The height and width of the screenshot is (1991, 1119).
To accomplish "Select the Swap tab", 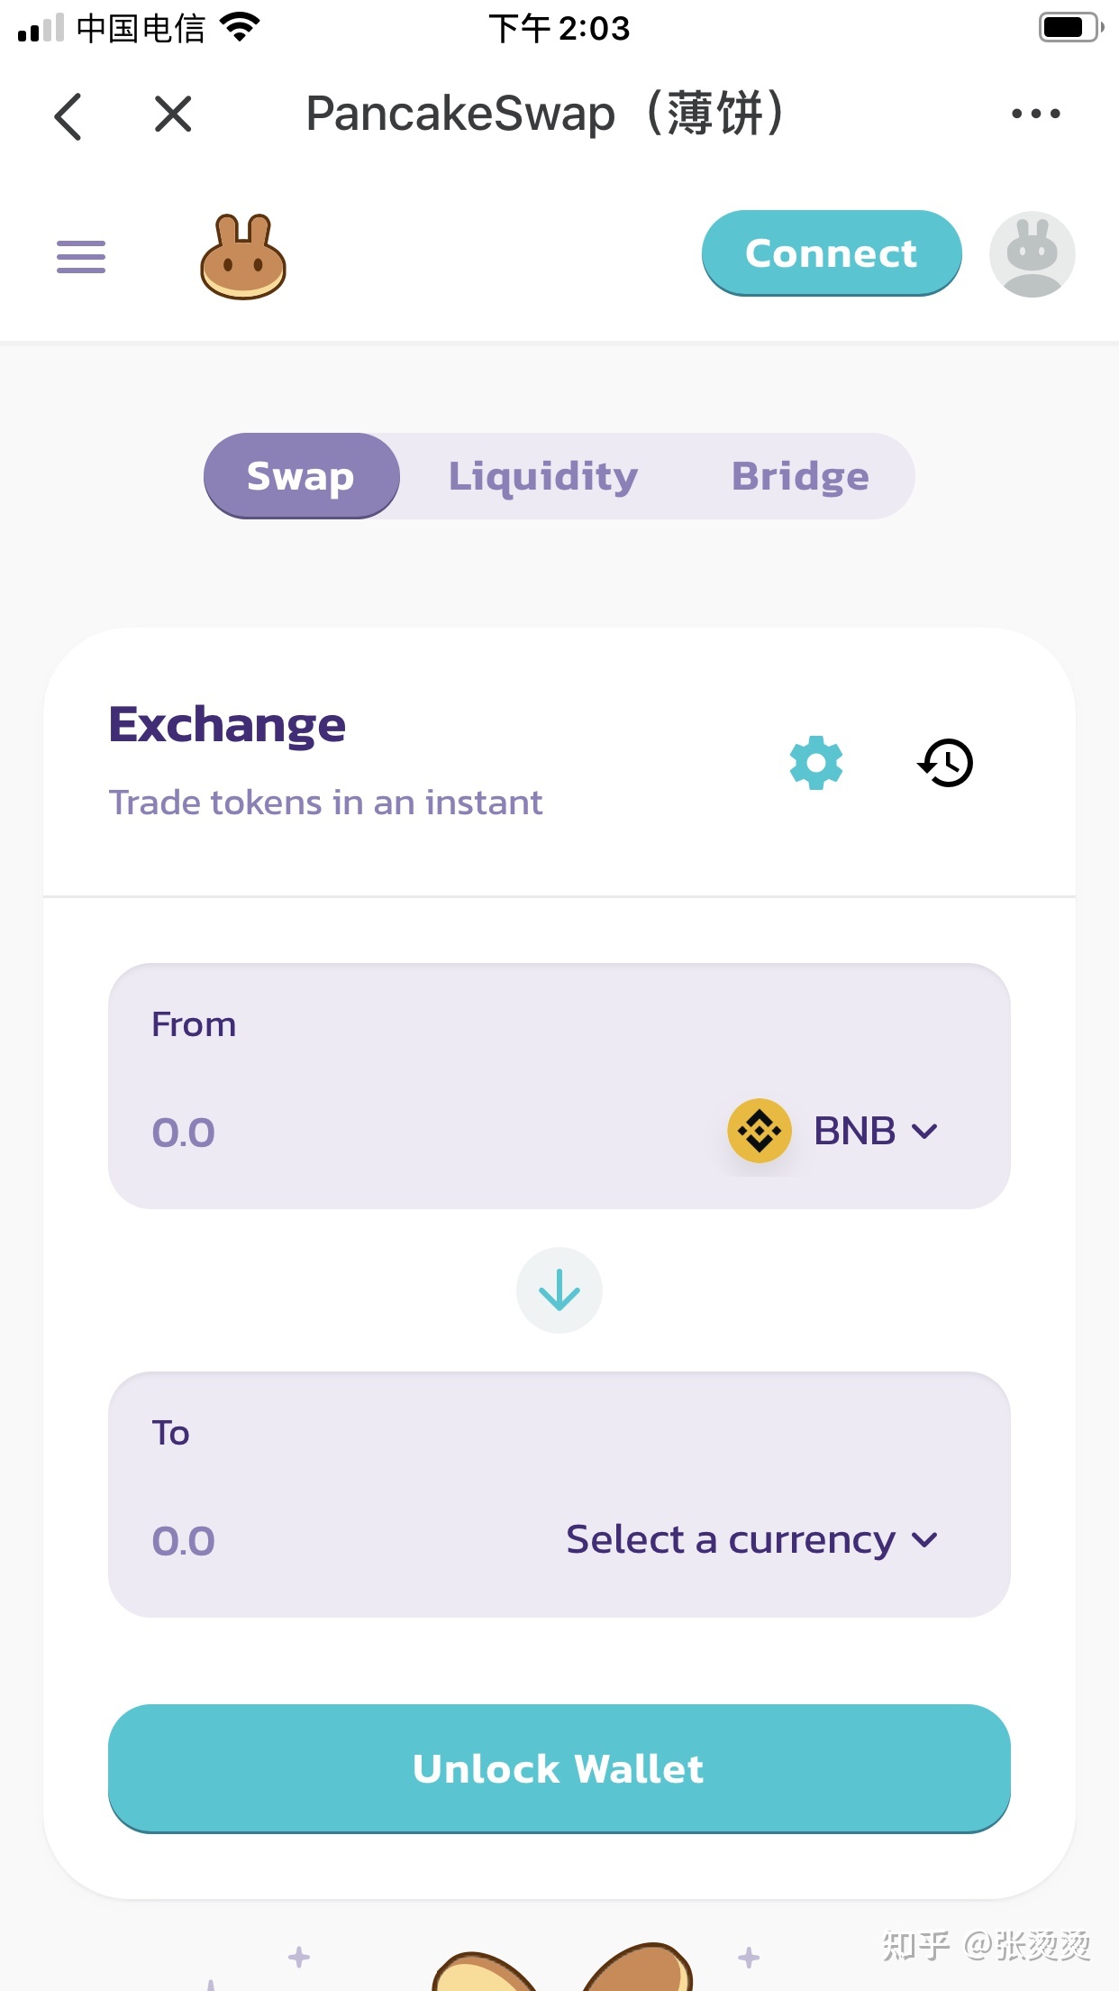I will point(301,476).
